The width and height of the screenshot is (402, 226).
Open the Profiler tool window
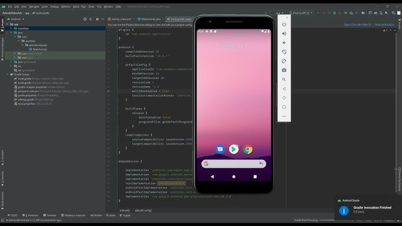click(x=96, y=215)
